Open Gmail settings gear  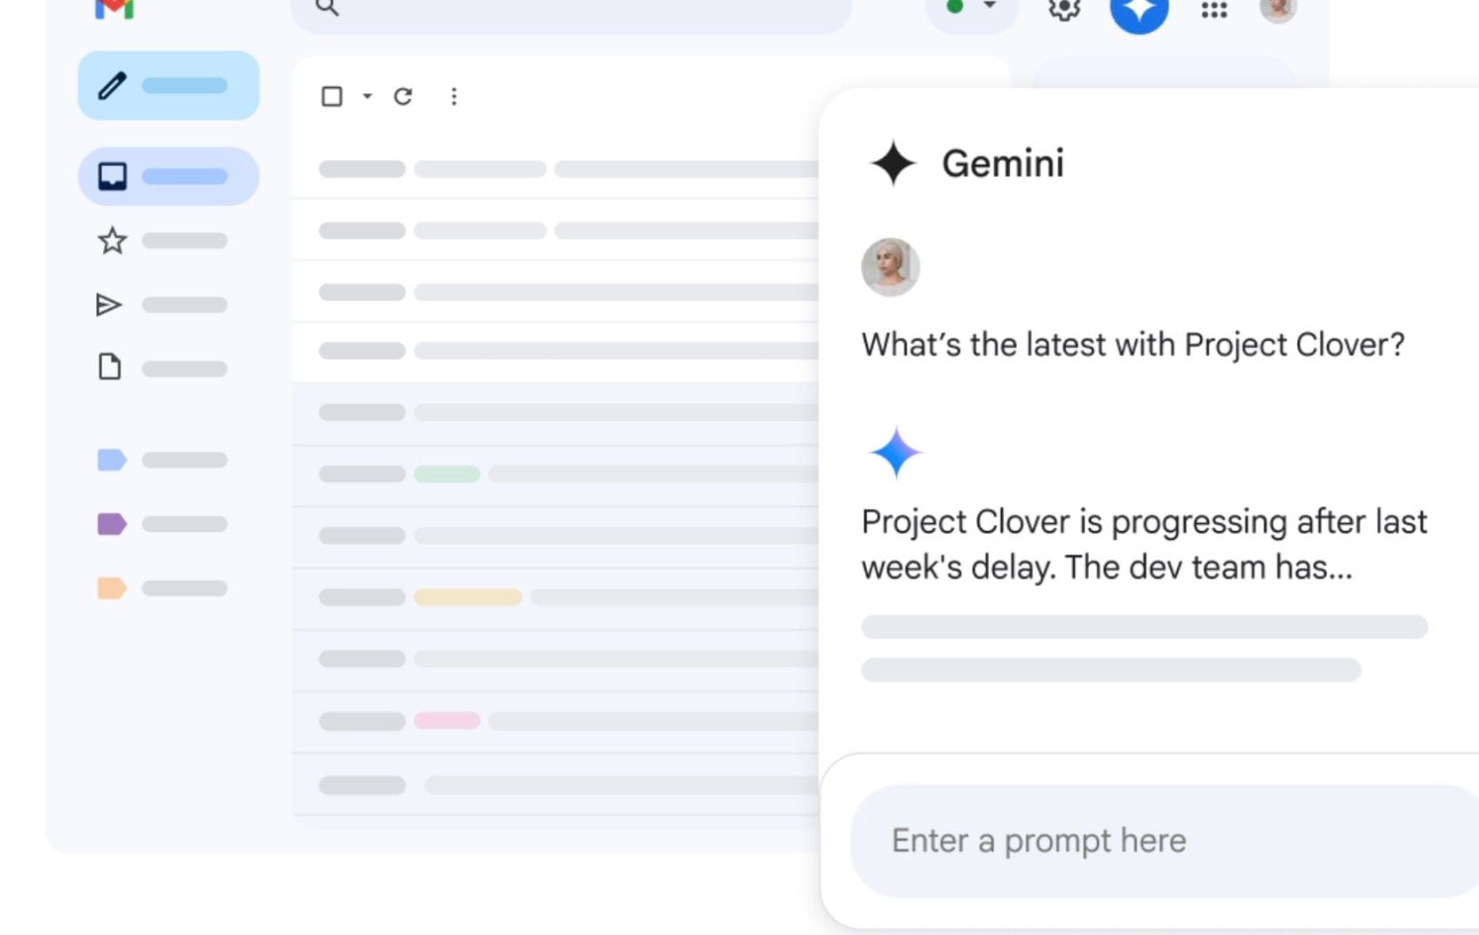(1063, 12)
